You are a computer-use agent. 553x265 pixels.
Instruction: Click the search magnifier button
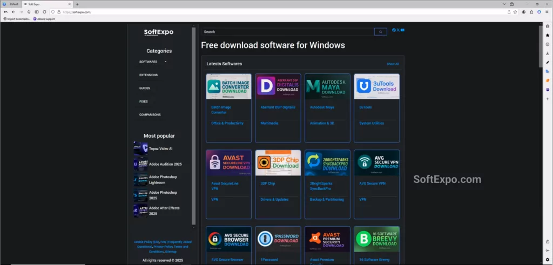coord(381,32)
